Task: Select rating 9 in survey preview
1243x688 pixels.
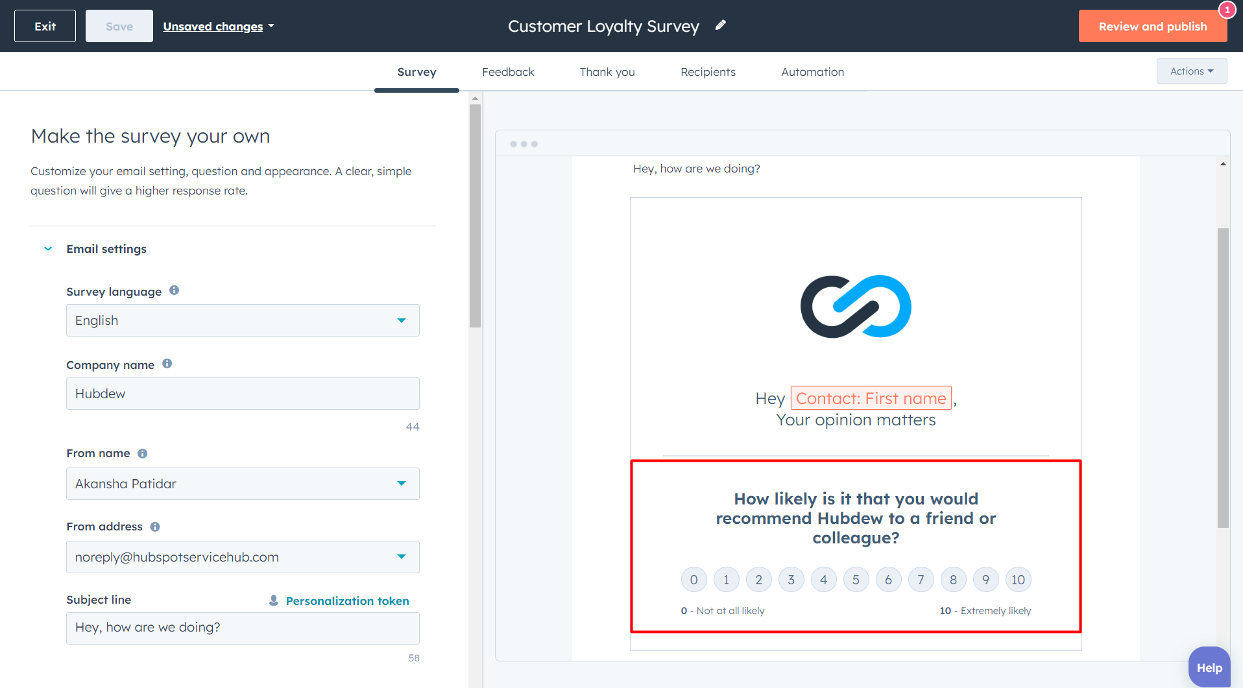Action: click(985, 580)
